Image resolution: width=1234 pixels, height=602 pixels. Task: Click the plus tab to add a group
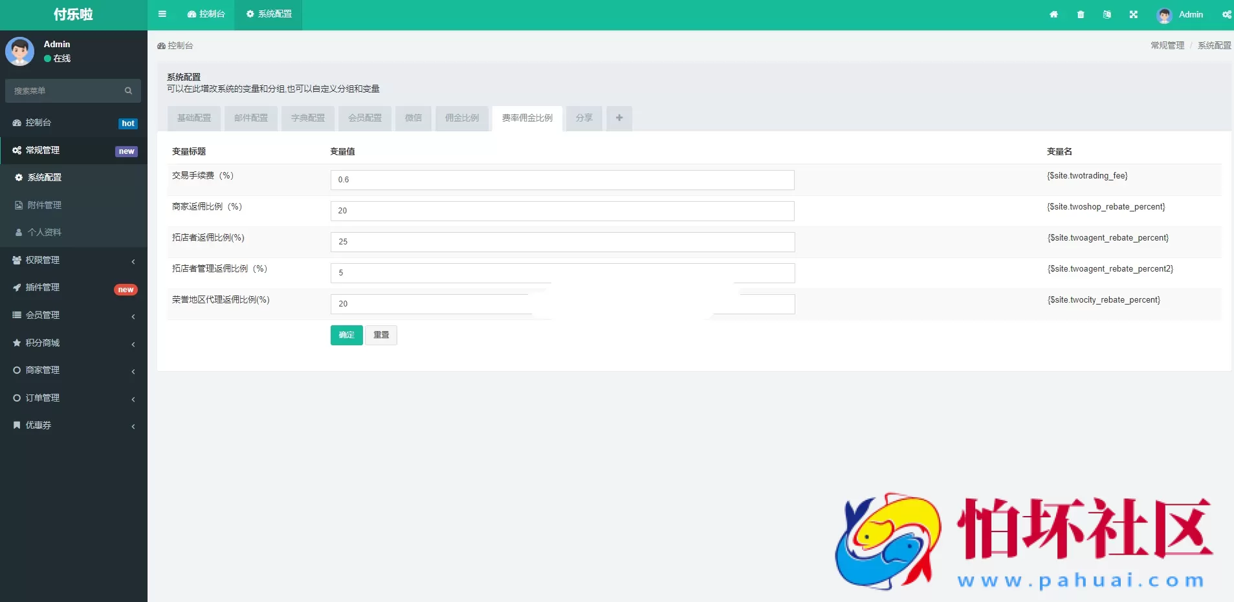pyautogui.click(x=619, y=118)
